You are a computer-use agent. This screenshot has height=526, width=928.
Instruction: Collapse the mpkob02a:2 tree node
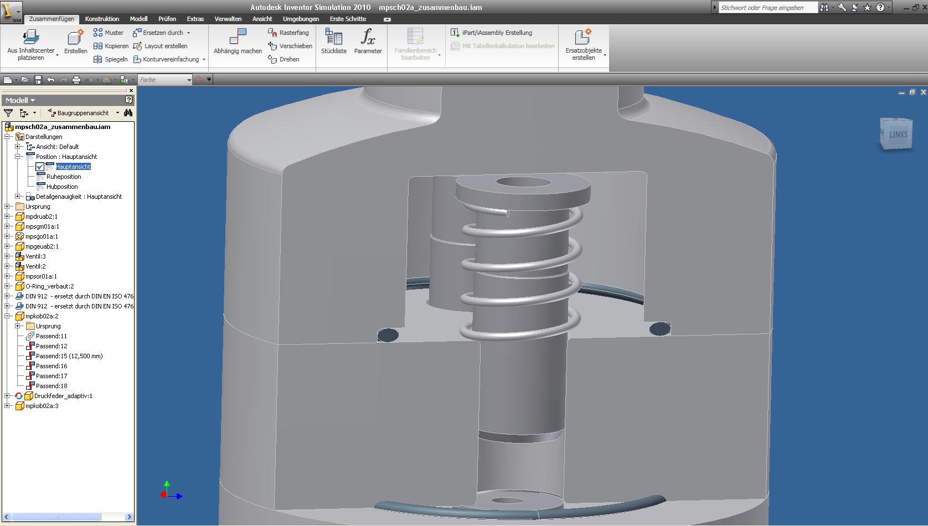coord(7,316)
